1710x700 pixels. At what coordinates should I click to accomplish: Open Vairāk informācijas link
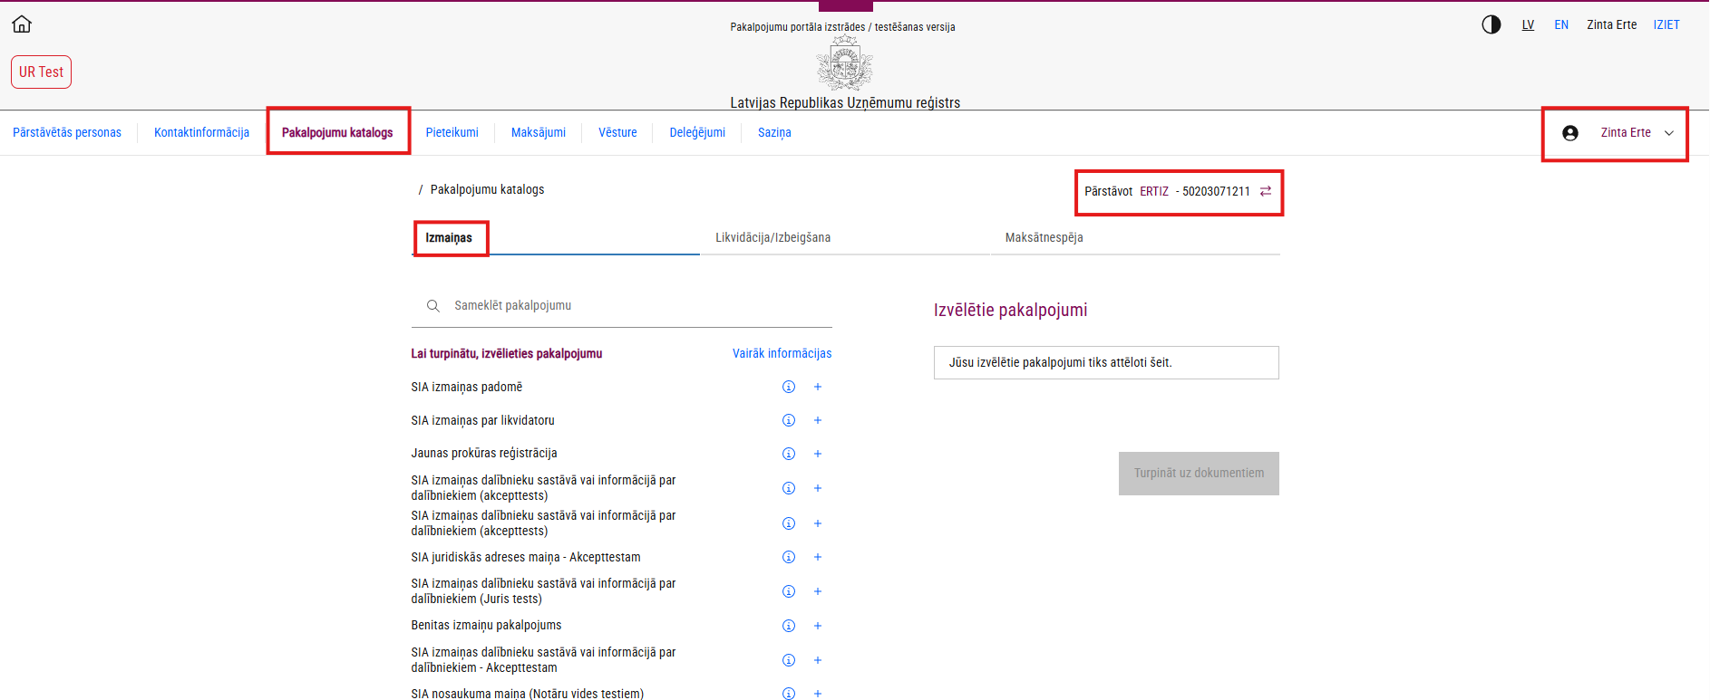[x=782, y=353]
